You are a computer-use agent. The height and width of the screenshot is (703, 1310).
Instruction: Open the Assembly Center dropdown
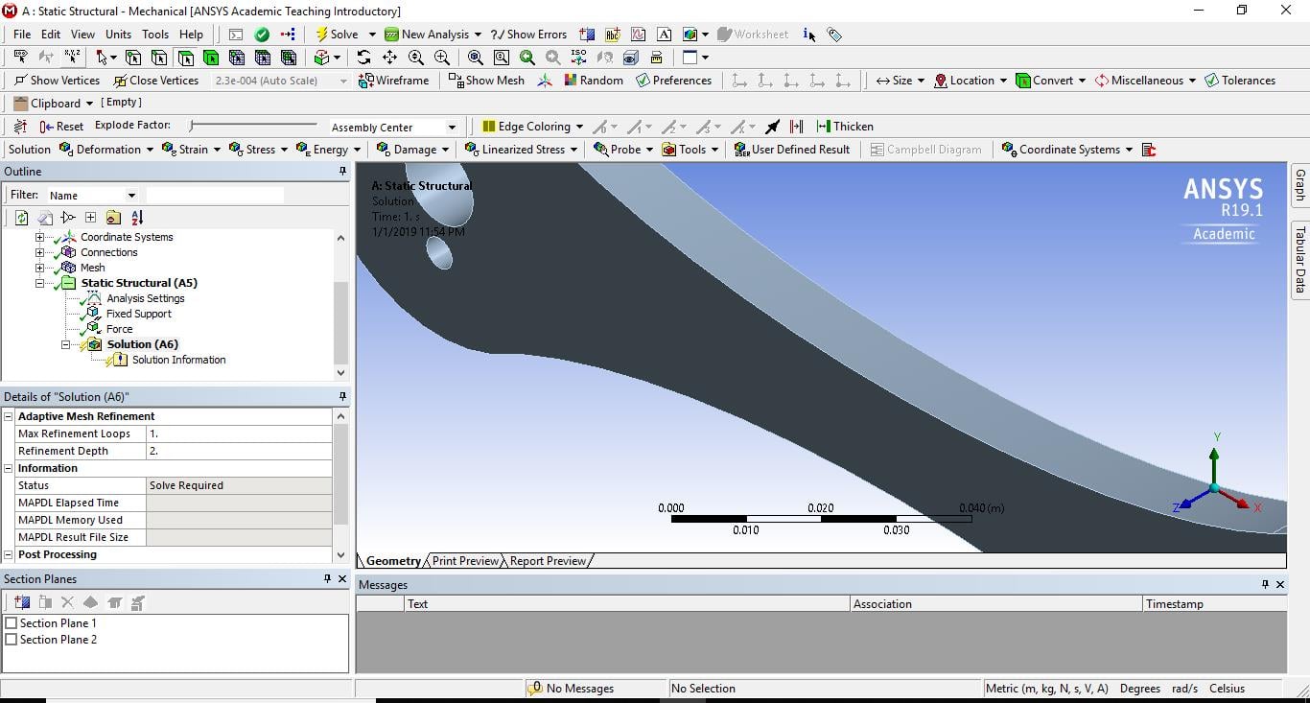click(452, 128)
